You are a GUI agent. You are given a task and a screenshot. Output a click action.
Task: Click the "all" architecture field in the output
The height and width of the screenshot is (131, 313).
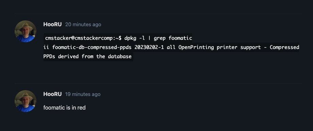tap(171, 47)
